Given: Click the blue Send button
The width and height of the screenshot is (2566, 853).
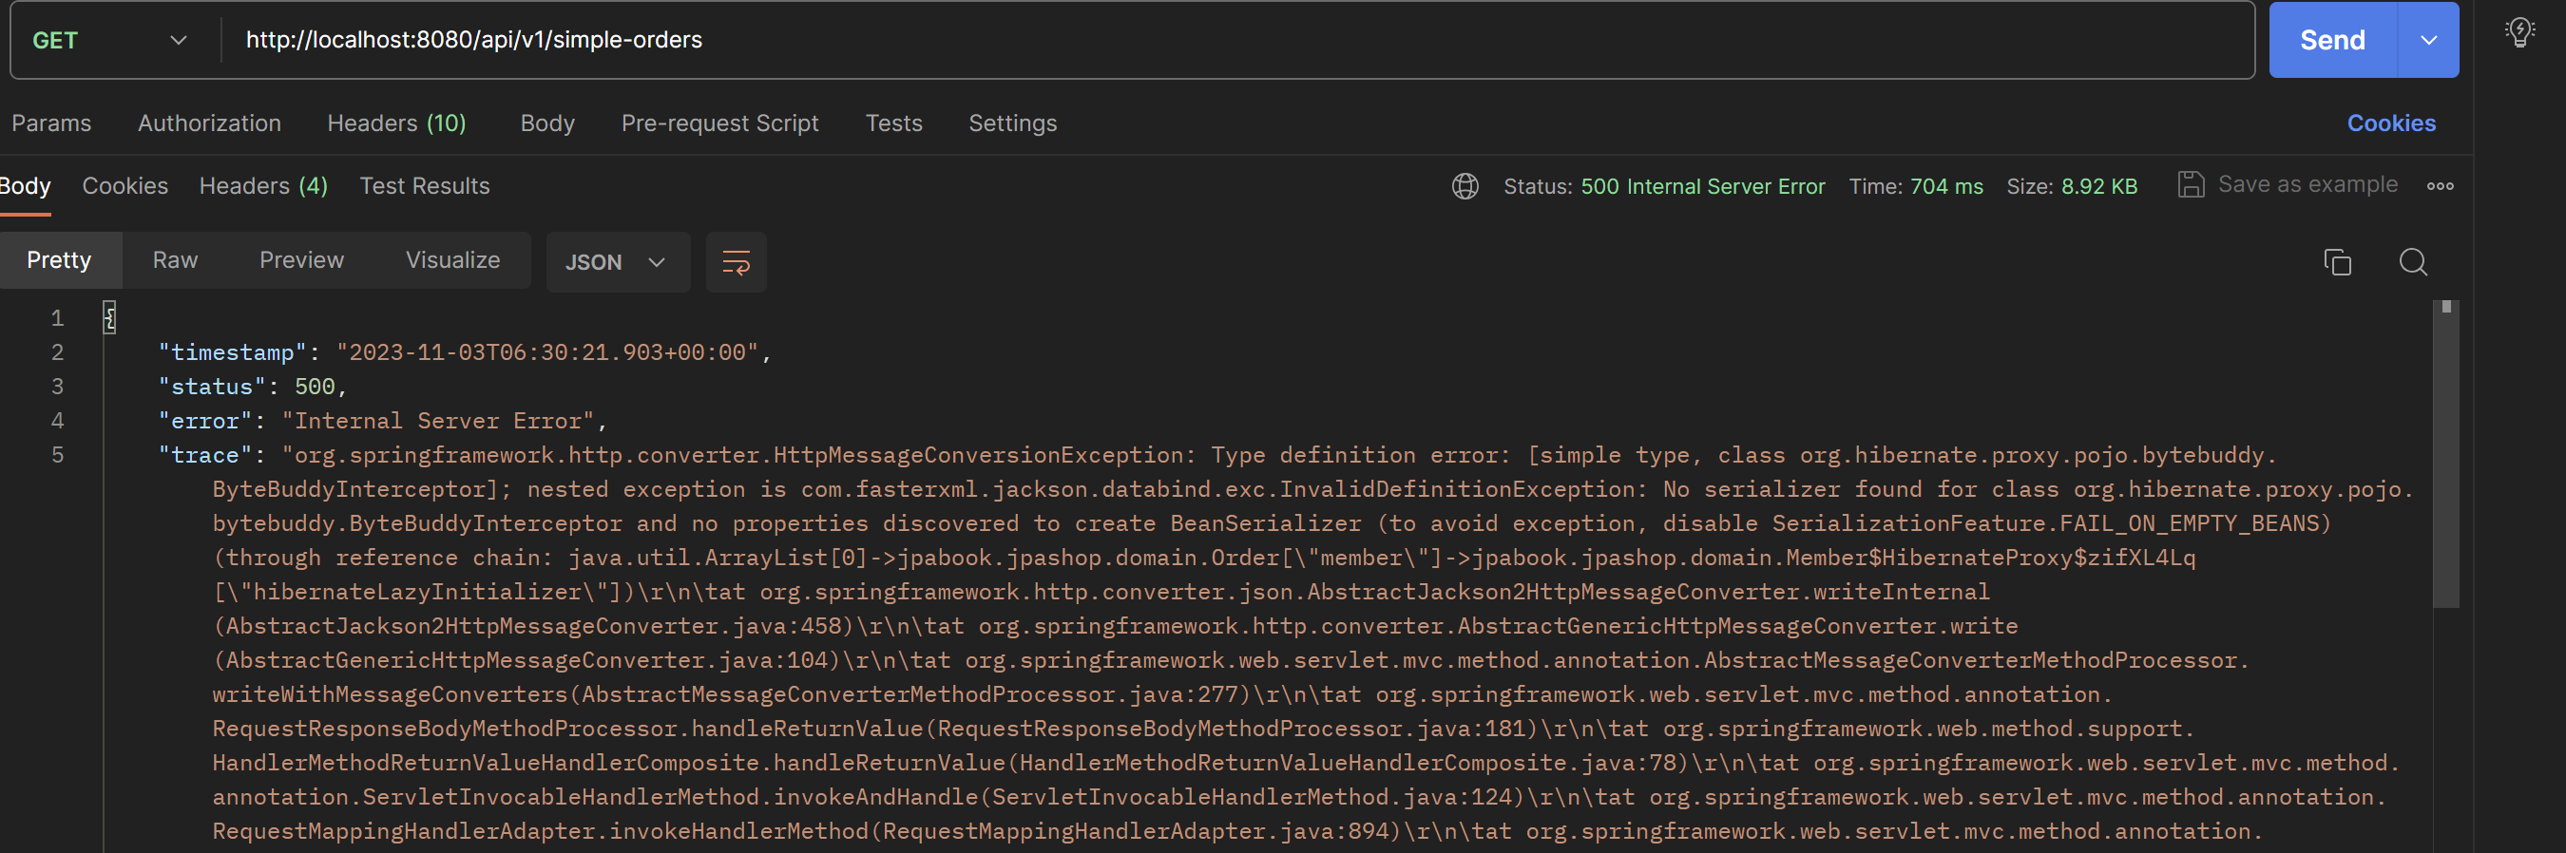Looking at the screenshot, I should 2332,41.
